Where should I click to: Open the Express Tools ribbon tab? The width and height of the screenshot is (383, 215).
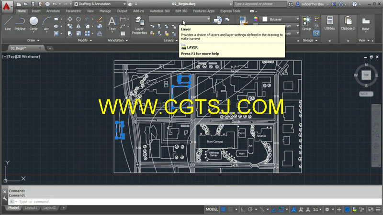pos(230,11)
